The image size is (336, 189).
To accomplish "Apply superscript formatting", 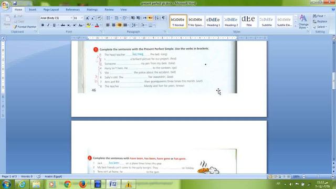I will 75,25.
